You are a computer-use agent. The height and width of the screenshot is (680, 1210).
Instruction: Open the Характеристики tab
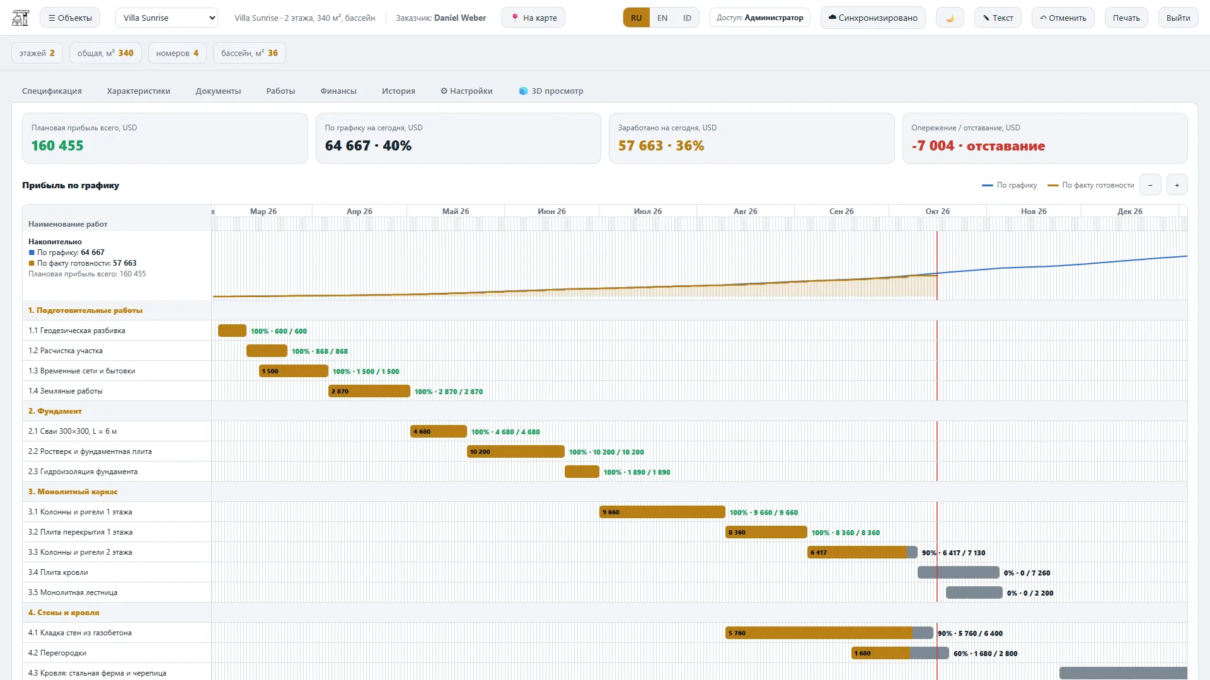pos(139,91)
